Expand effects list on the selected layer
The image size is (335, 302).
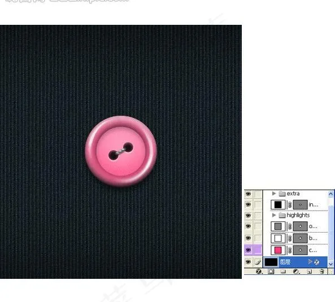[x=310, y=261]
